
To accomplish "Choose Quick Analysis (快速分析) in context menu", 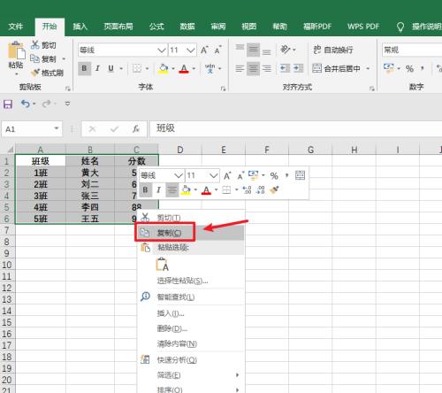I will (x=191, y=359).
